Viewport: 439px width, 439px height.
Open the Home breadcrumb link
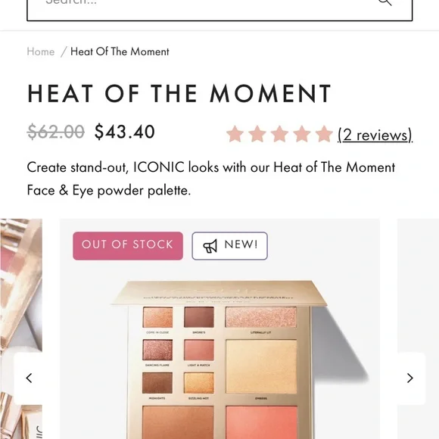[x=41, y=51]
